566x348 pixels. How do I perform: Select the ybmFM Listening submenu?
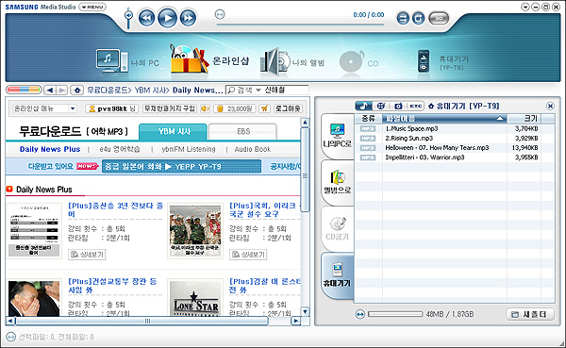click(189, 149)
